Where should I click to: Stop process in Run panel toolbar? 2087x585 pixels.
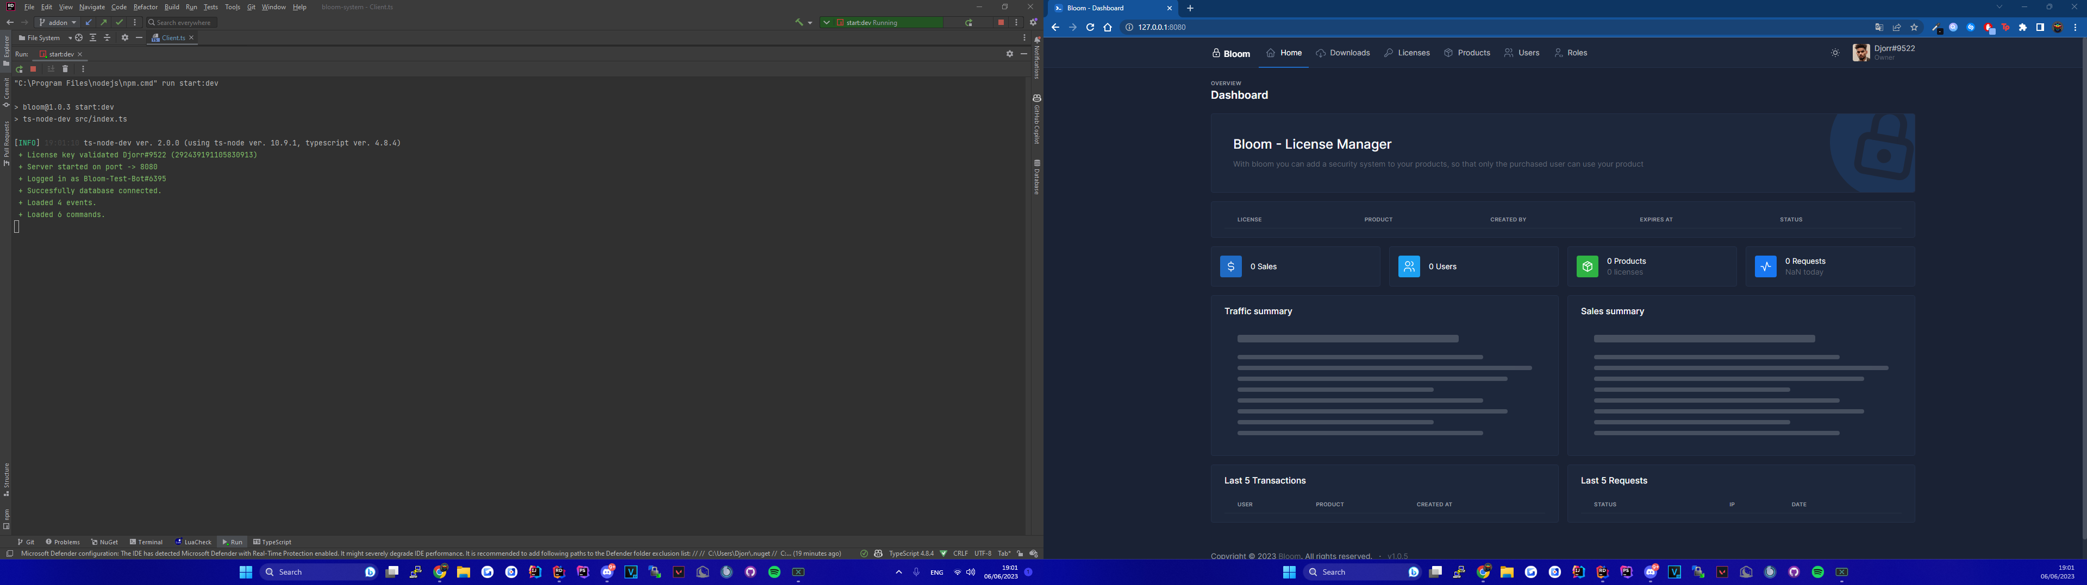click(33, 69)
